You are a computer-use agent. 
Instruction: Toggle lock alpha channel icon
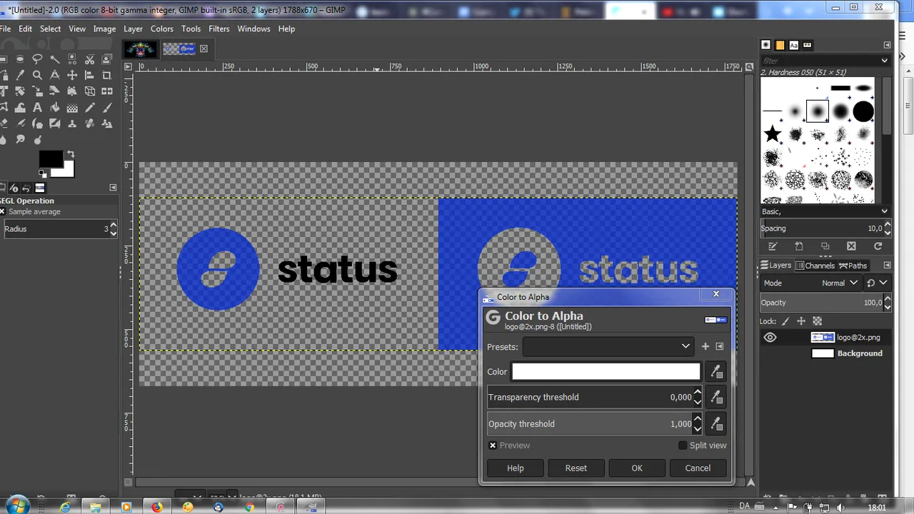point(818,321)
